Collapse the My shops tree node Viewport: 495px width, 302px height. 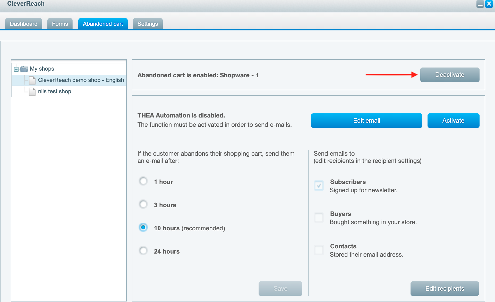point(16,69)
